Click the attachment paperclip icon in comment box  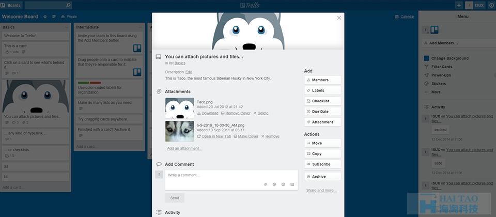coord(266,184)
